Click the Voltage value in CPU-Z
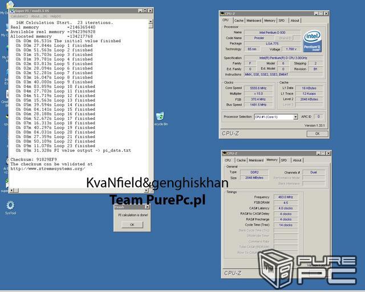The width and height of the screenshot is (365, 292). [x=291, y=49]
